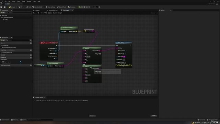Click the plus icon on Graphs section
This screenshot has height=124, width=220.
pos(31,43)
